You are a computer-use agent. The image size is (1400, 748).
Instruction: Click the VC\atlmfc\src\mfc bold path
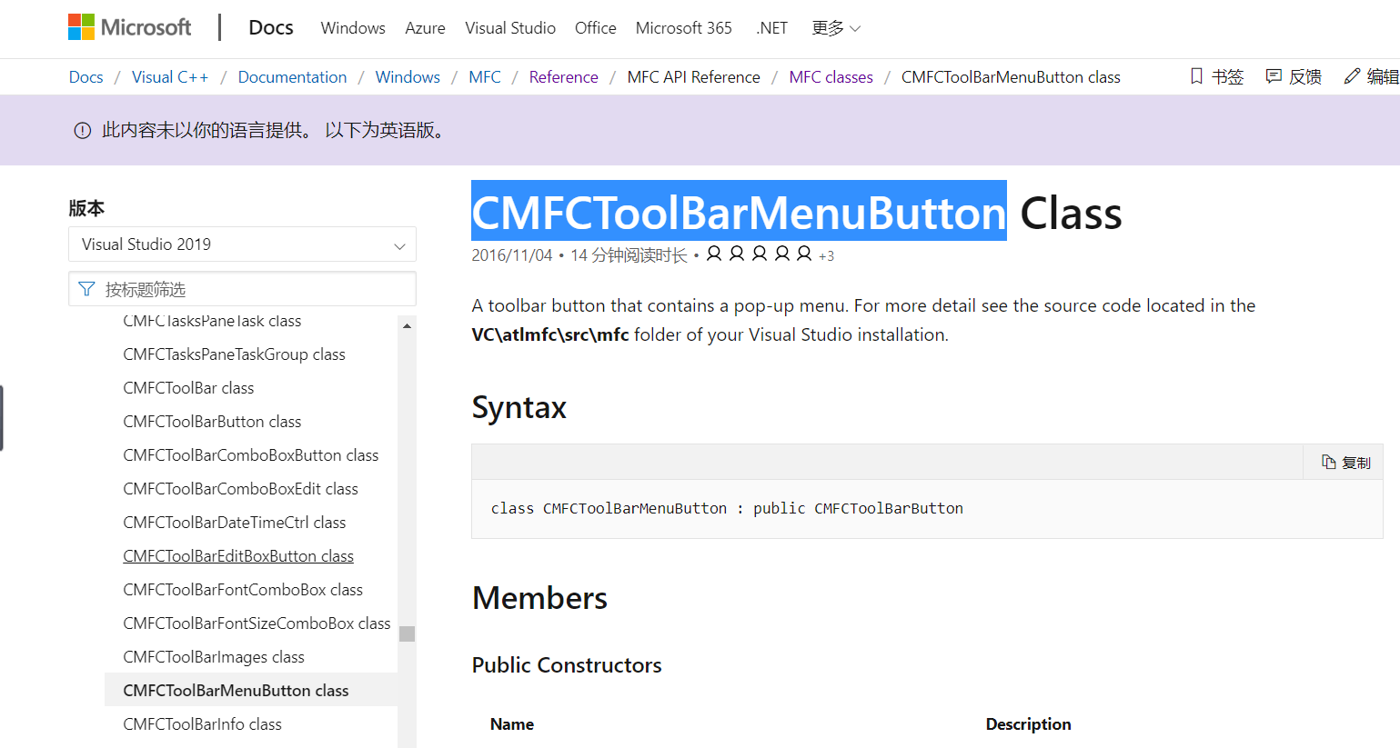[550, 334]
